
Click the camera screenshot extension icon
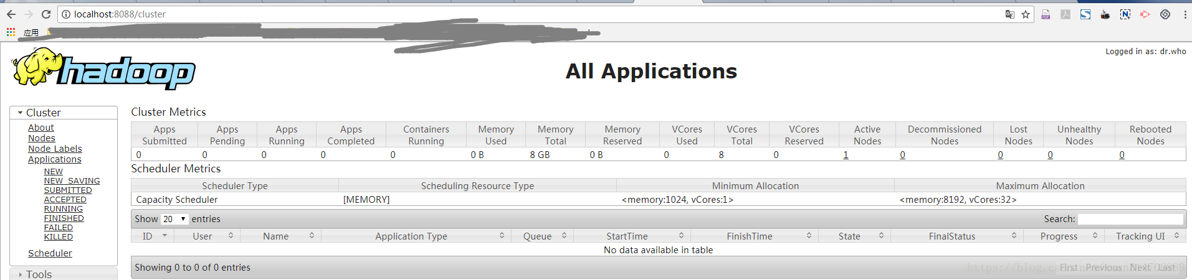click(x=1105, y=14)
